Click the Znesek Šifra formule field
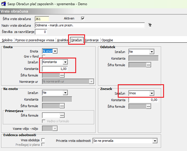187x151 pixels. [138, 107]
